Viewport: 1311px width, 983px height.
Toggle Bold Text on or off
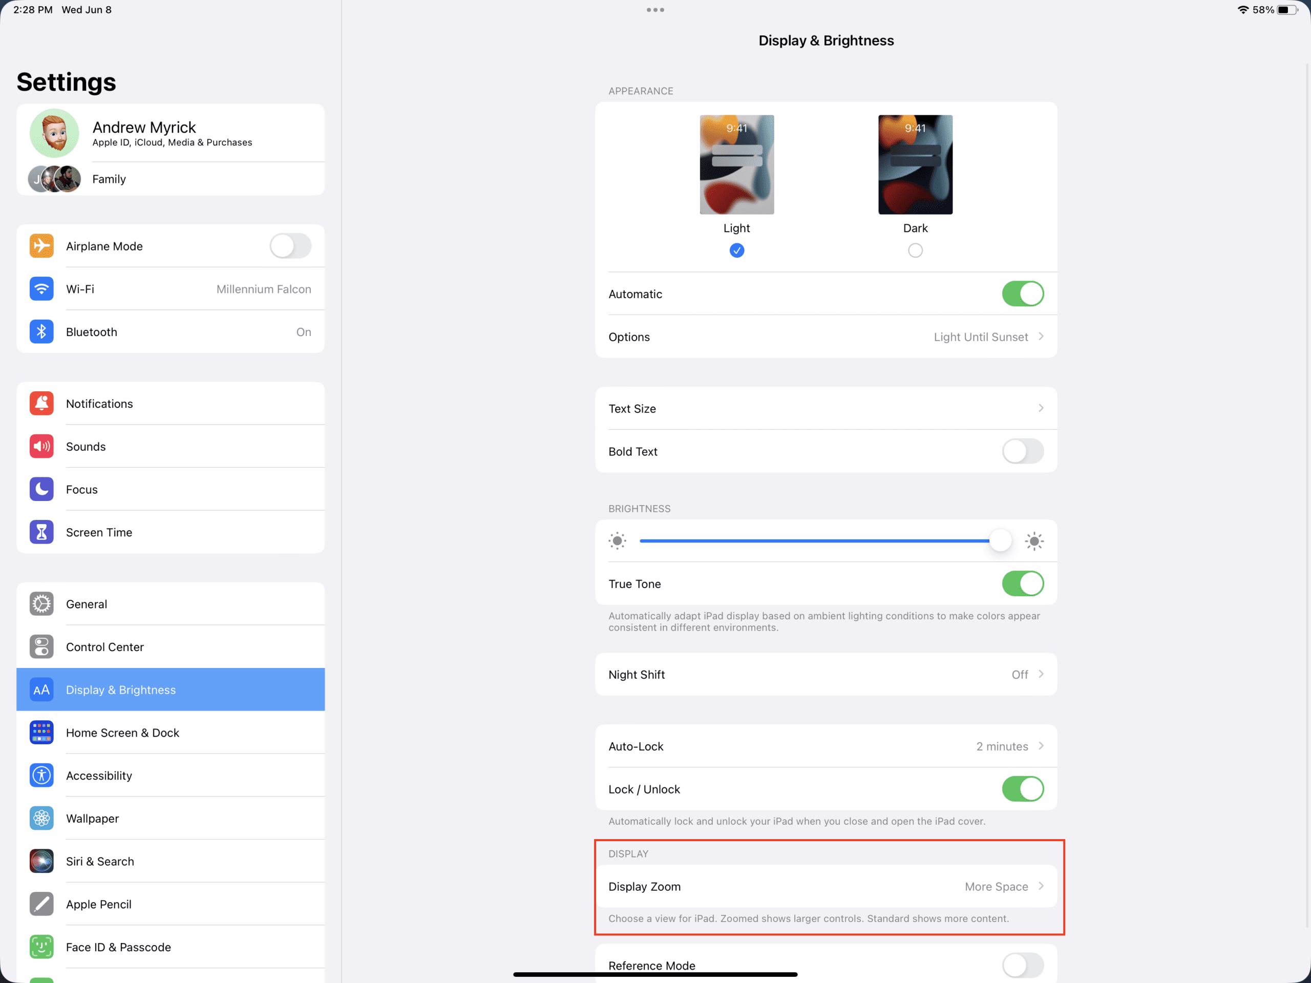pos(1023,451)
